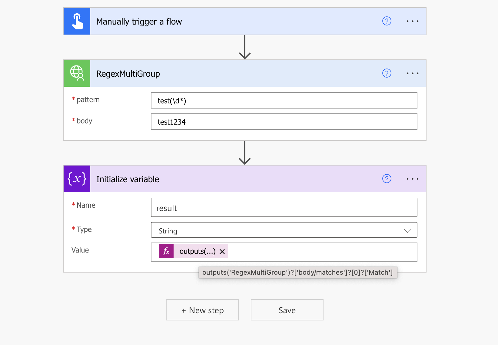Open Initialize variable three-dot options menu

pos(412,179)
